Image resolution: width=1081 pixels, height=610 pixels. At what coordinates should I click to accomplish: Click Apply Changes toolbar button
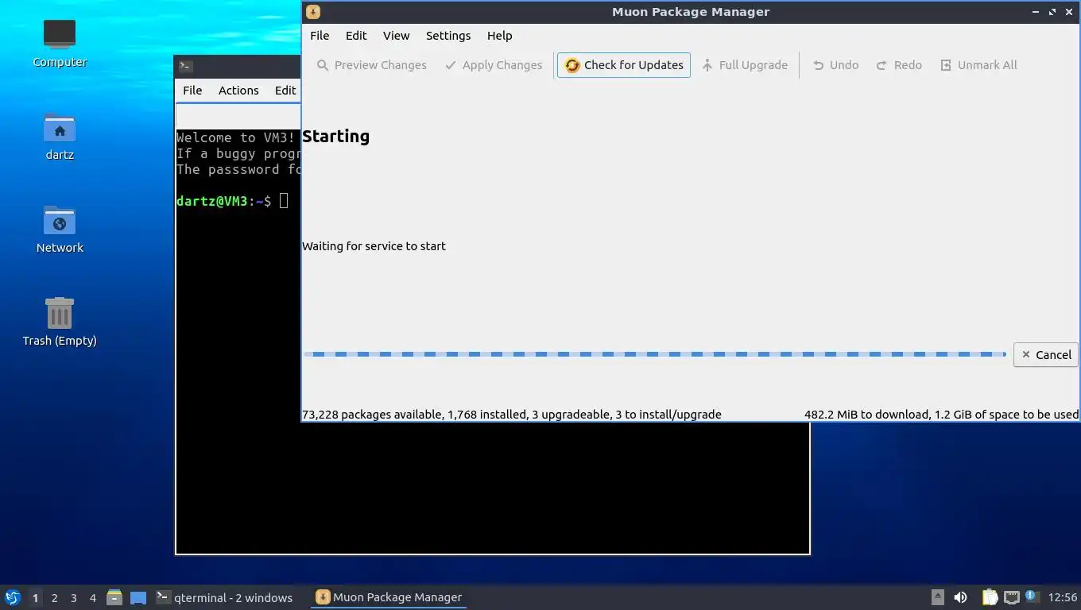pyautogui.click(x=494, y=65)
